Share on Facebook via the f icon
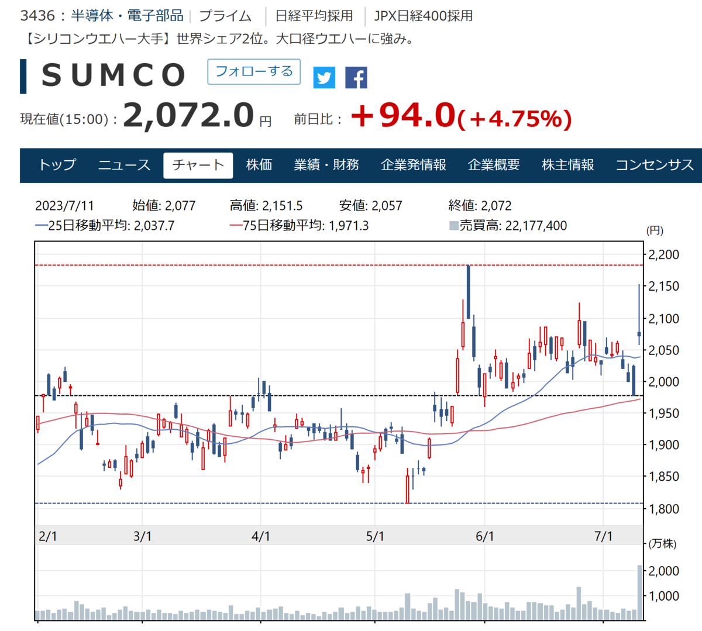 (356, 78)
